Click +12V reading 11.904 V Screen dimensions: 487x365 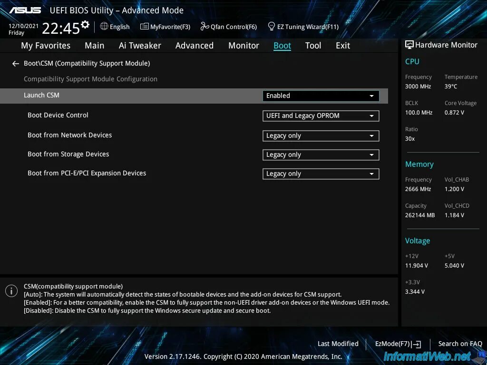point(417,266)
